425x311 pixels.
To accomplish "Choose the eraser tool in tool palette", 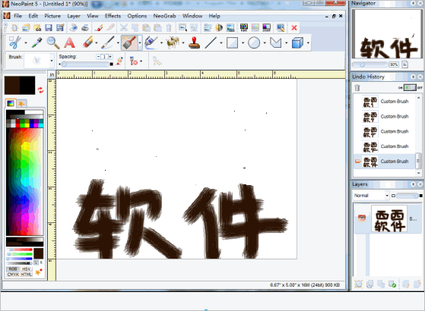I will point(88,42).
